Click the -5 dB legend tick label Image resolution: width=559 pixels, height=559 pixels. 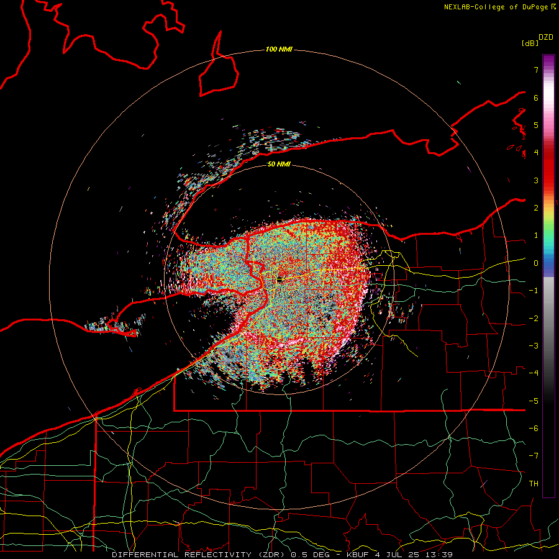click(x=534, y=401)
